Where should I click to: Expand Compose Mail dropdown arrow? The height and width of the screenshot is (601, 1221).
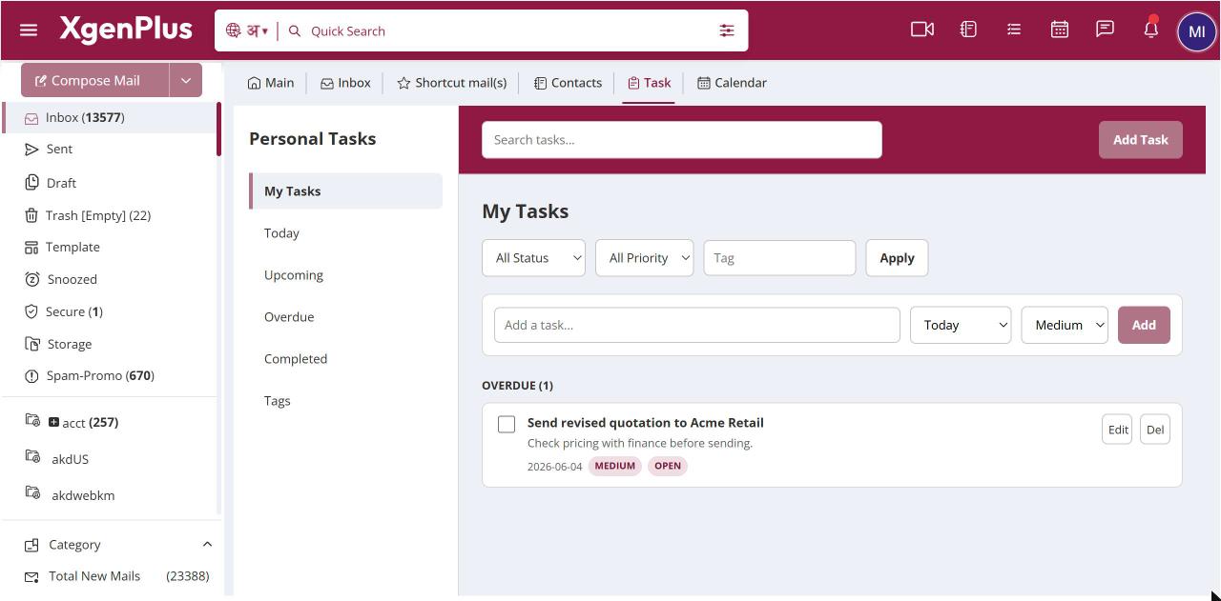pos(186,80)
